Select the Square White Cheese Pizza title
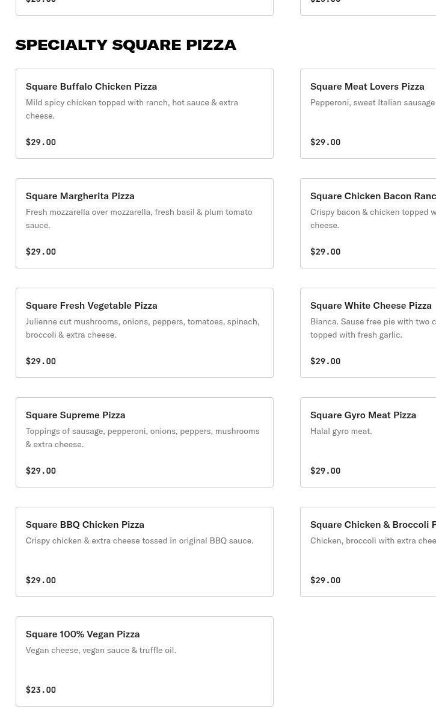Image resolution: width=436 pixels, height=715 pixels. (370, 306)
